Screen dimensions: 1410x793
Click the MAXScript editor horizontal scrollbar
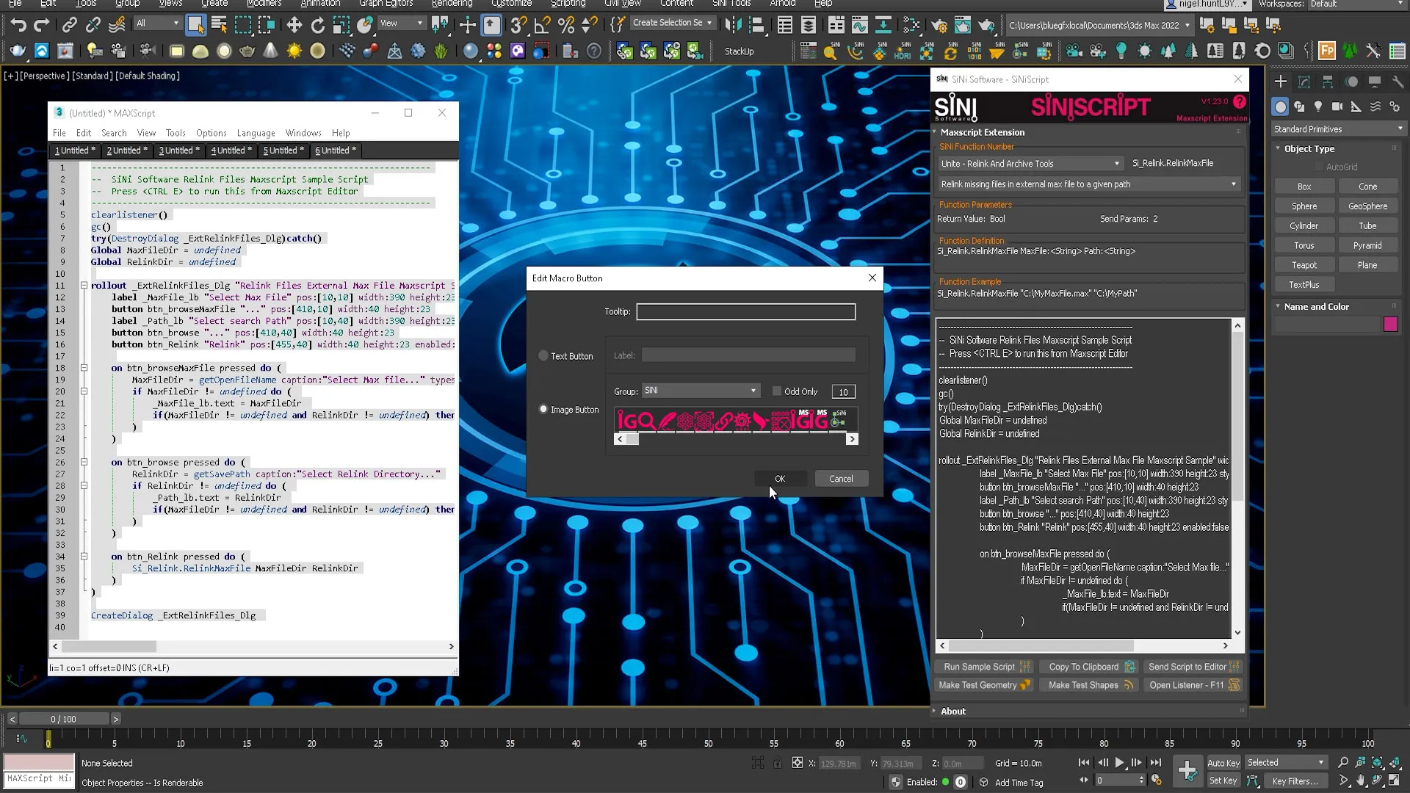(253, 646)
